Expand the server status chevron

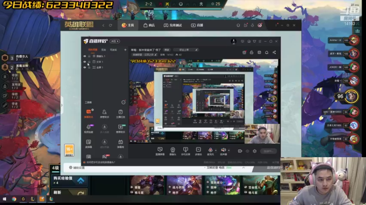point(243,168)
